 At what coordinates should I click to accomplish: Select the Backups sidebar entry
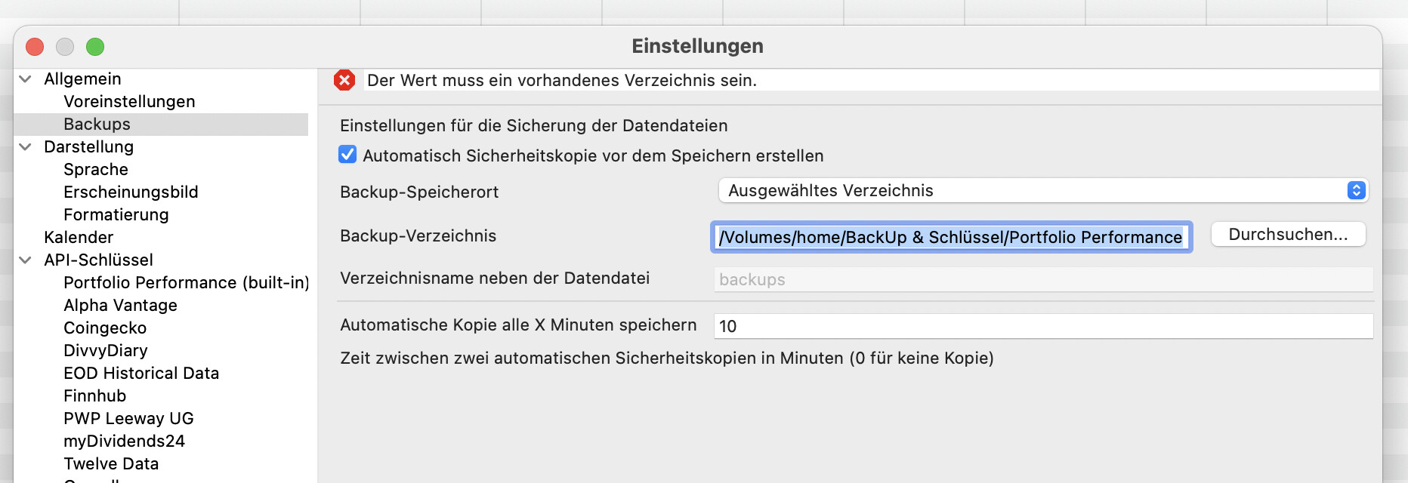point(97,125)
